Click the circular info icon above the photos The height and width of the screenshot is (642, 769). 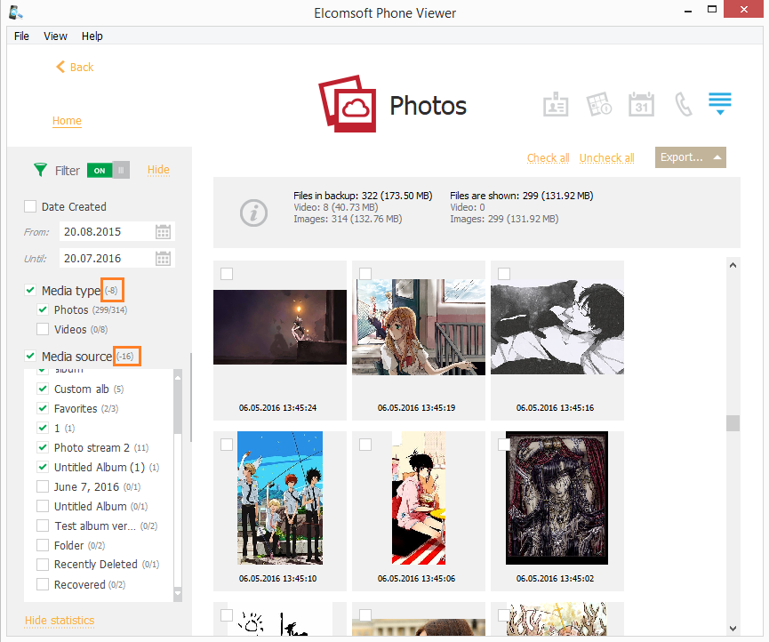254,213
